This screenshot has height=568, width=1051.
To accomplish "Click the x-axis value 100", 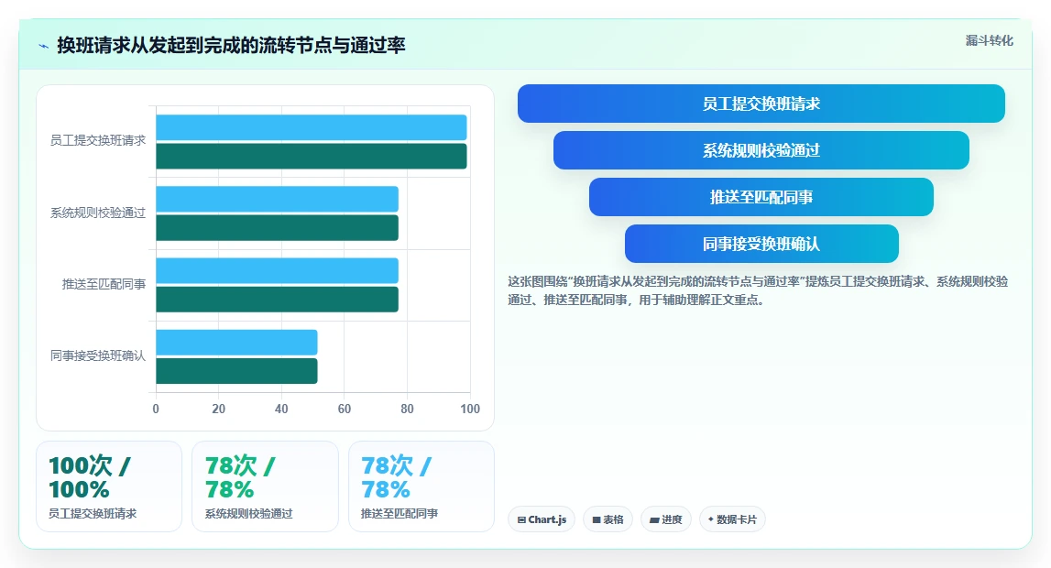I will coord(470,409).
